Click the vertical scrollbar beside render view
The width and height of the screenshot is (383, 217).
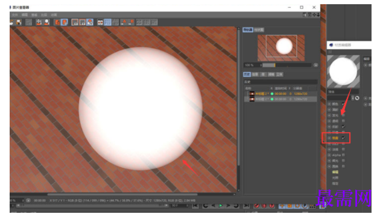(239, 97)
